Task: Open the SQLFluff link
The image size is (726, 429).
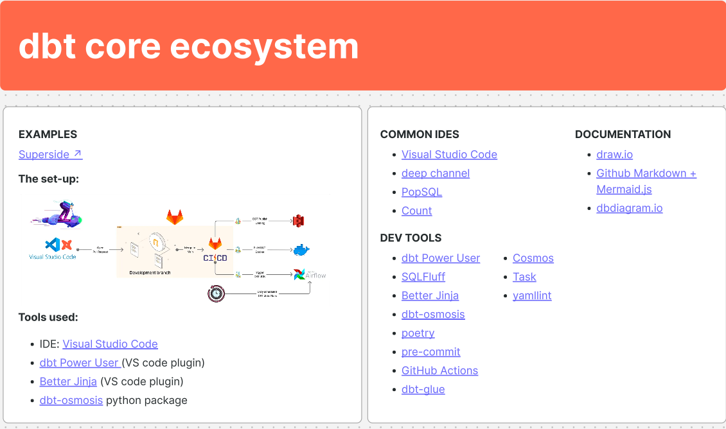Action: tap(423, 277)
